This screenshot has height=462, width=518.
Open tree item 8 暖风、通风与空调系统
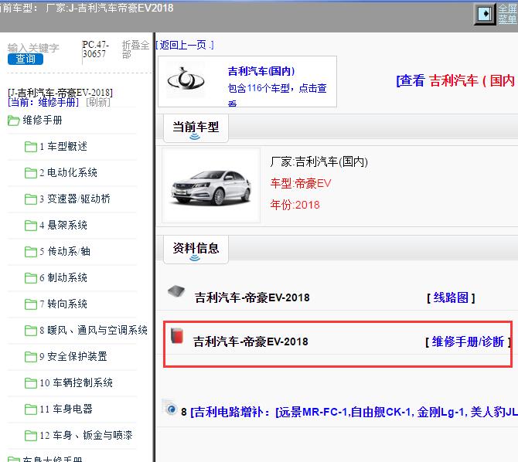pyautogui.click(x=94, y=330)
